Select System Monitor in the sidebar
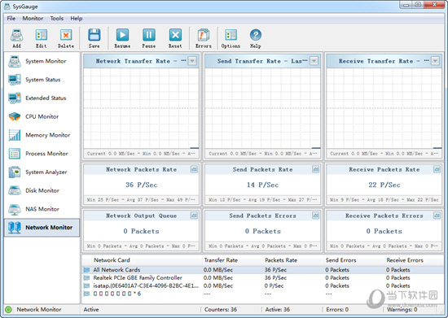 [42, 61]
